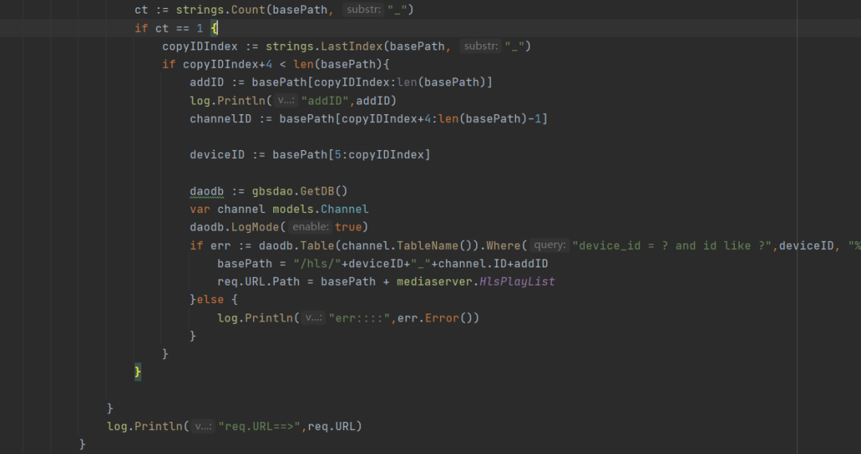Screen dimensions: 861x454
Task: Click the "device_id = ? and id like ?" string
Action: 673,245
